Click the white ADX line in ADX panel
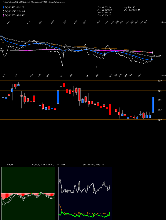 (84, 187)
